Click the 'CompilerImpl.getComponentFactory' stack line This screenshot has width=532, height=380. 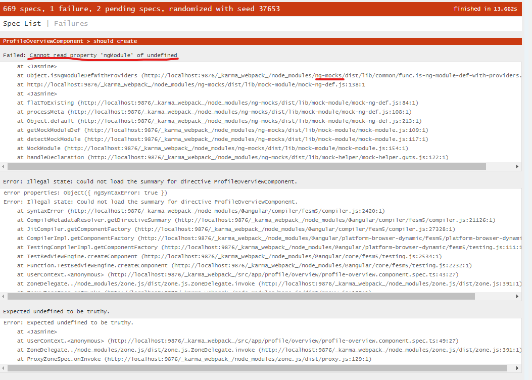(269, 239)
